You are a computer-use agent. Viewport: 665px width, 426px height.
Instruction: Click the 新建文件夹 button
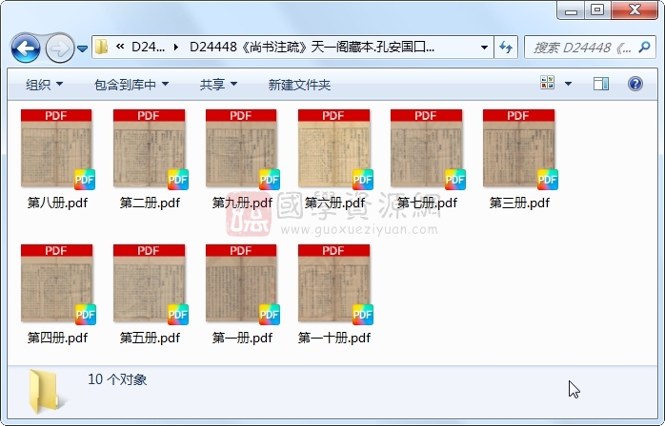pyautogui.click(x=299, y=85)
